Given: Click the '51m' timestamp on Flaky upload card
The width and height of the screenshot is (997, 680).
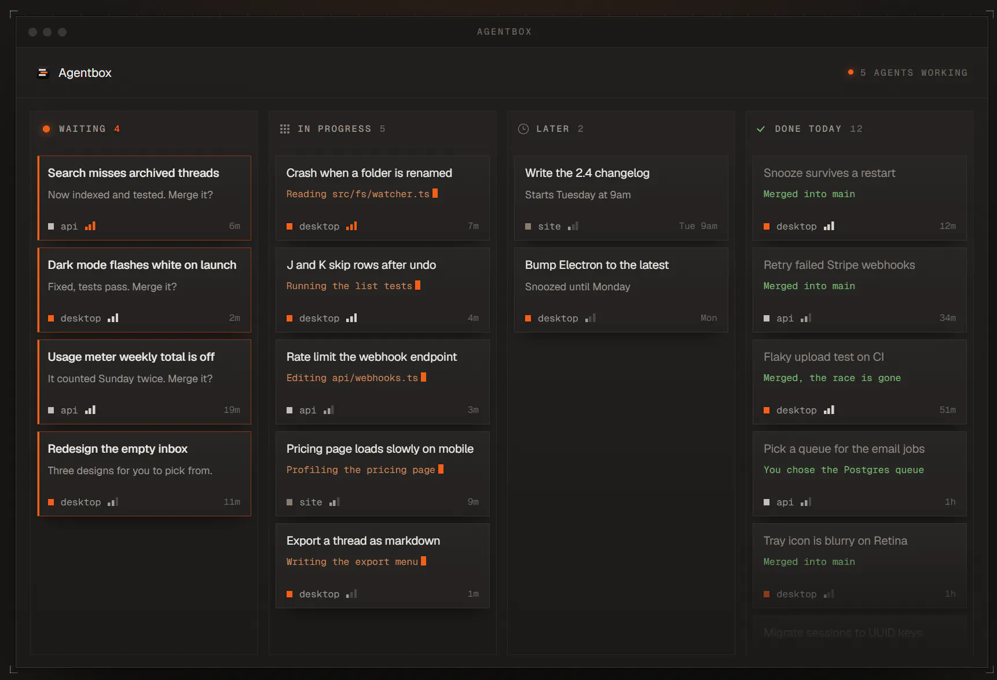Looking at the screenshot, I should click(x=948, y=410).
